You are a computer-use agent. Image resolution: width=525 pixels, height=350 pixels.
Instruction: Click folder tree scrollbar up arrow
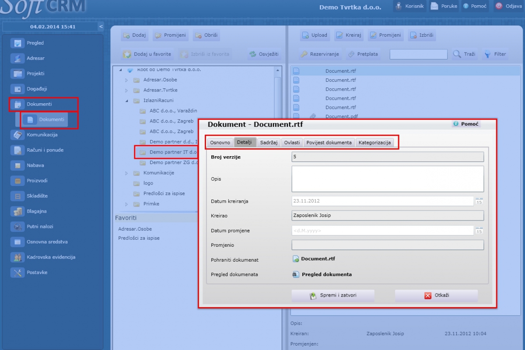pos(278,70)
